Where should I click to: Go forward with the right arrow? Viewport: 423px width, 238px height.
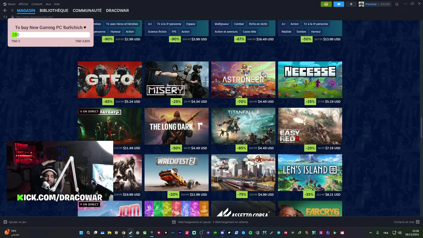pyautogui.click(x=13, y=11)
